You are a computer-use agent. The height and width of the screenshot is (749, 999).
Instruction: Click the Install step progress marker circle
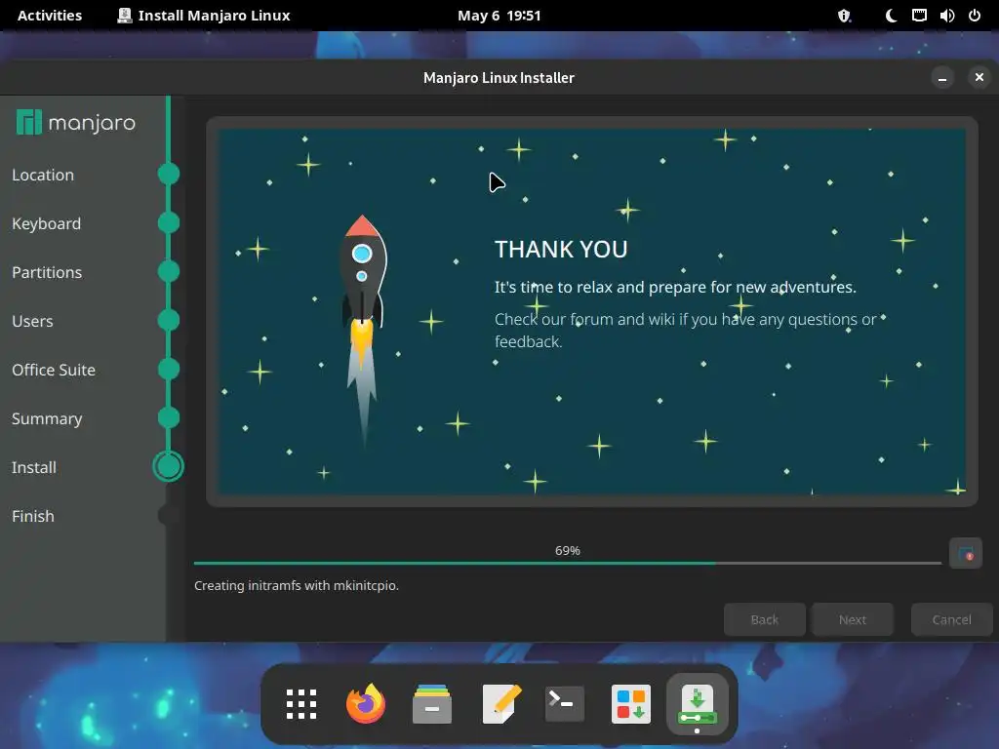point(168,466)
